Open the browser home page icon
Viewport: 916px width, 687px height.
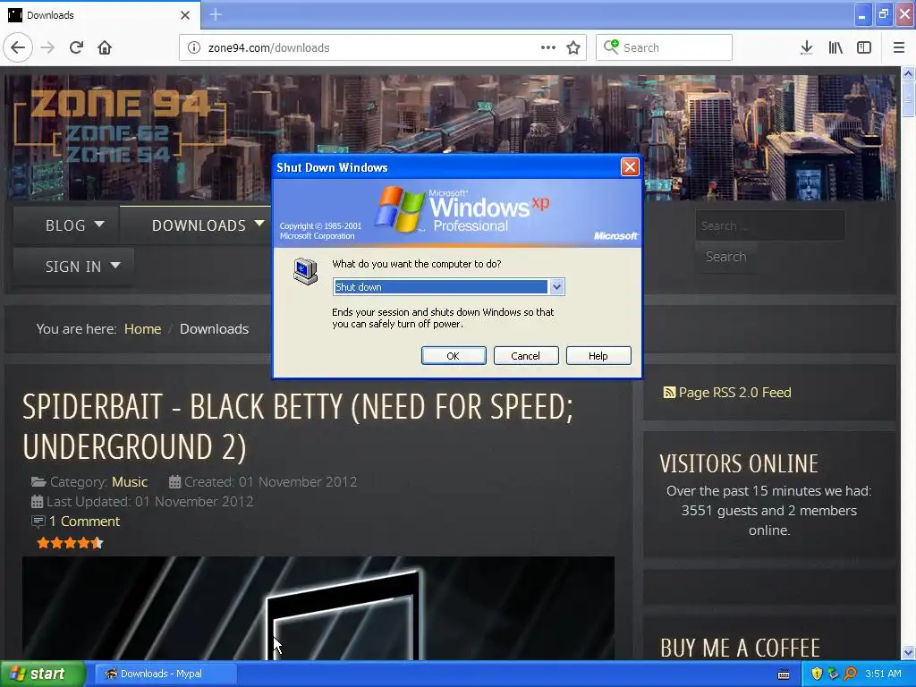[105, 47]
